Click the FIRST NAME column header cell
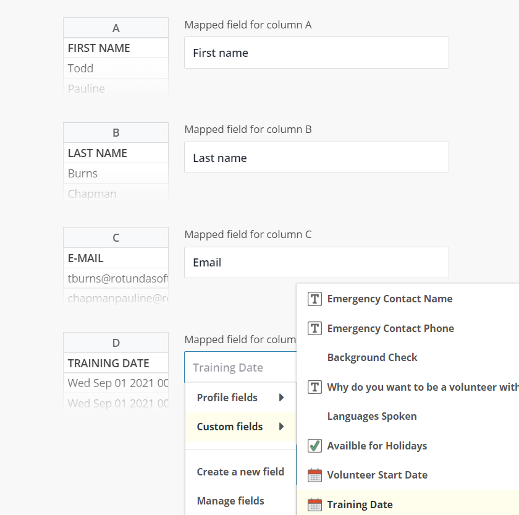519x515 pixels. click(x=116, y=48)
